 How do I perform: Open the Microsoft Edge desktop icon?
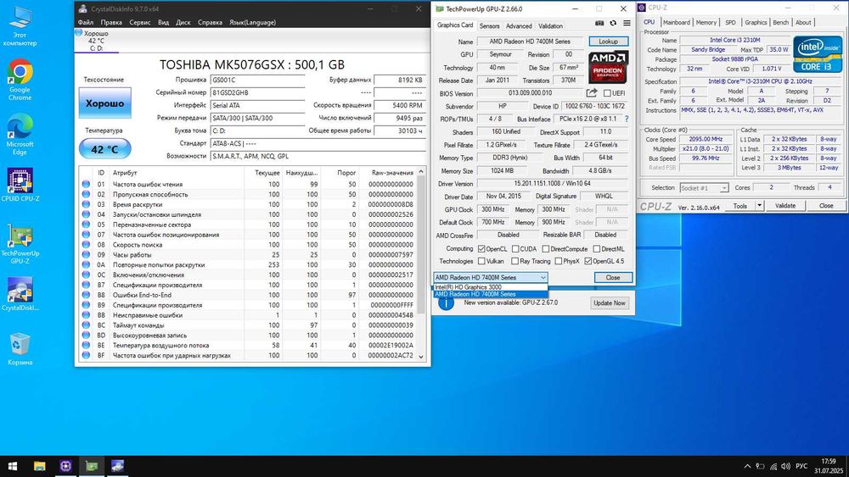point(20,135)
